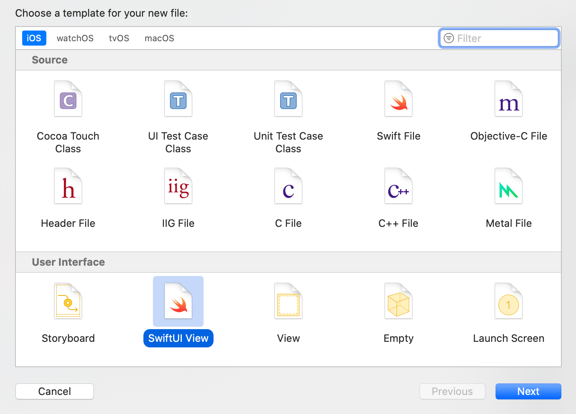Select the Swift File template
The image size is (576, 414).
coord(399,99)
